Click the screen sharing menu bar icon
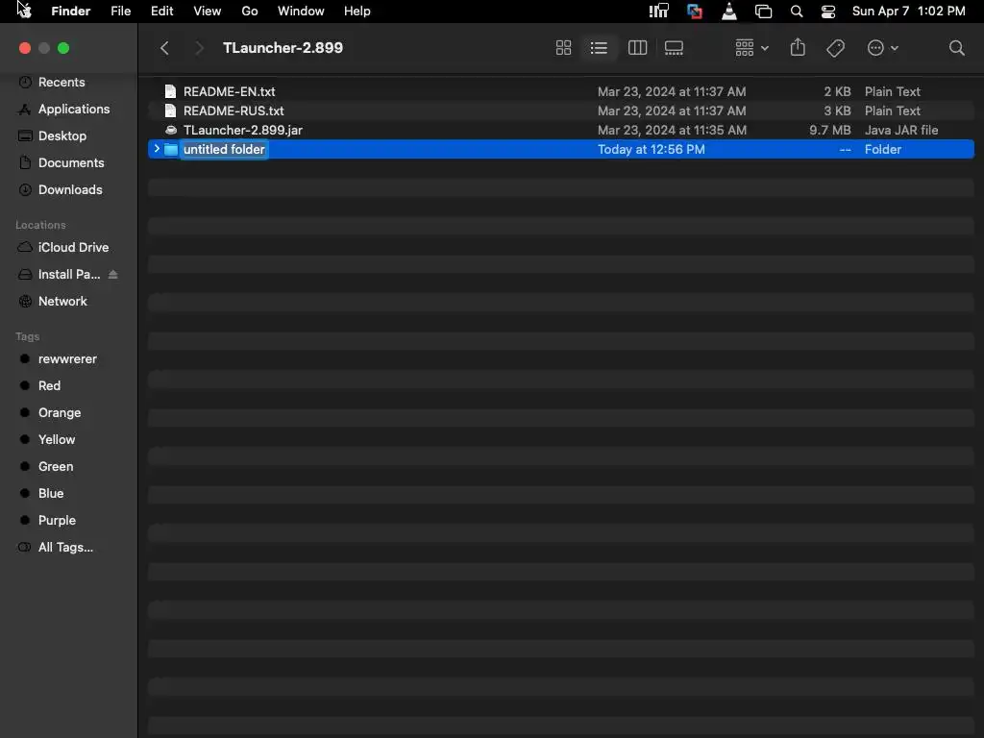 695,12
